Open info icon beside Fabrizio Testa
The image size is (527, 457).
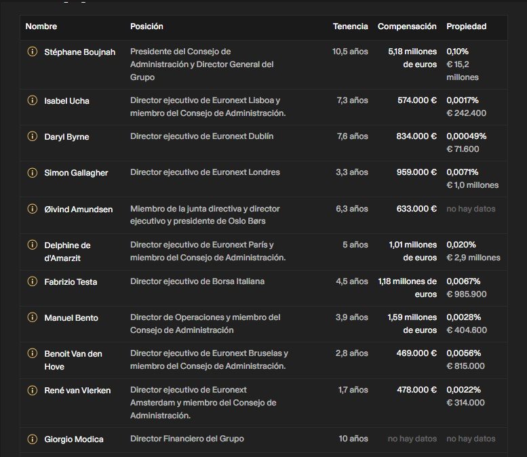pyautogui.click(x=33, y=281)
